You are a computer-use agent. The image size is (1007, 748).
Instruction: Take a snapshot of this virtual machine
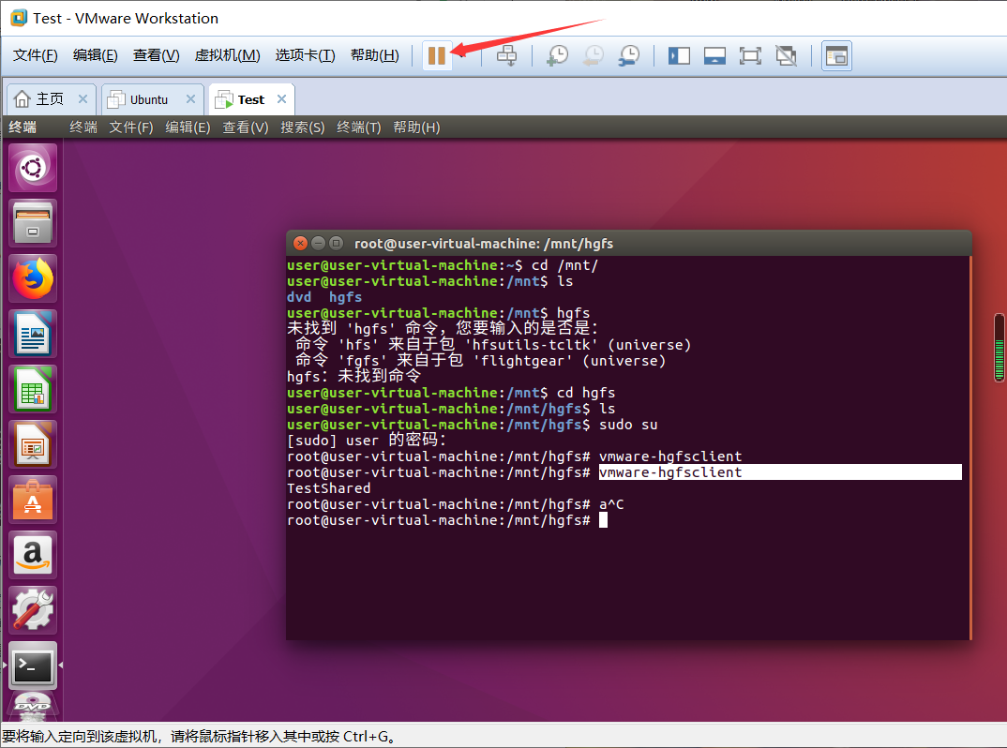point(557,55)
